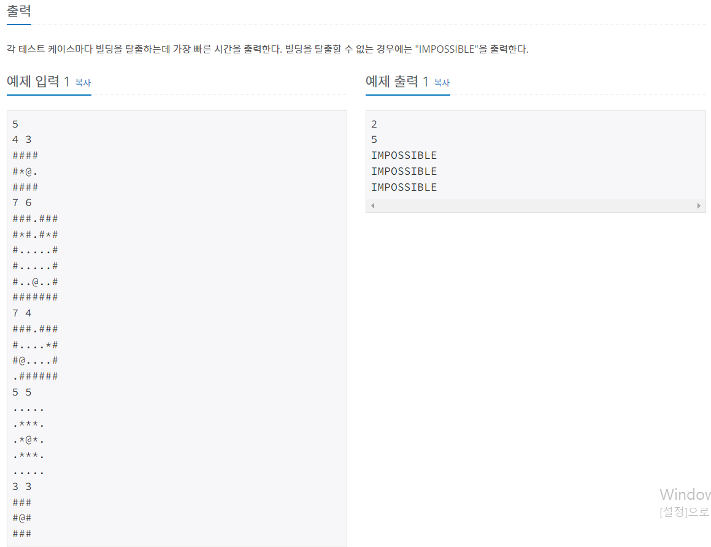Click the right scroll arrow under sample output
This screenshot has width=711, height=547.
click(699, 205)
